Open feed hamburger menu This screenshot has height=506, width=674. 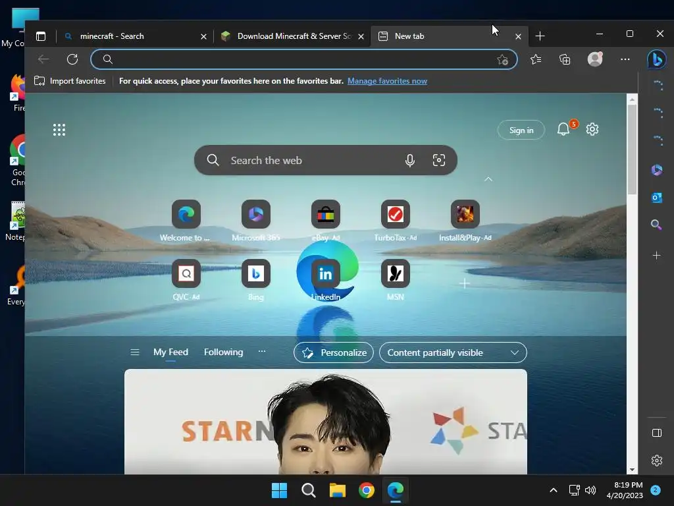[134, 352]
